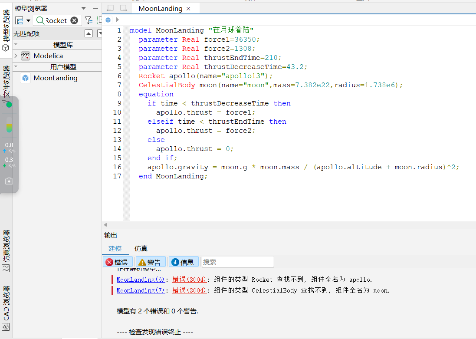The height and width of the screenshot is (339, 476).
Task: Select the Modelica library item
Action: click(x=48, y=56)
